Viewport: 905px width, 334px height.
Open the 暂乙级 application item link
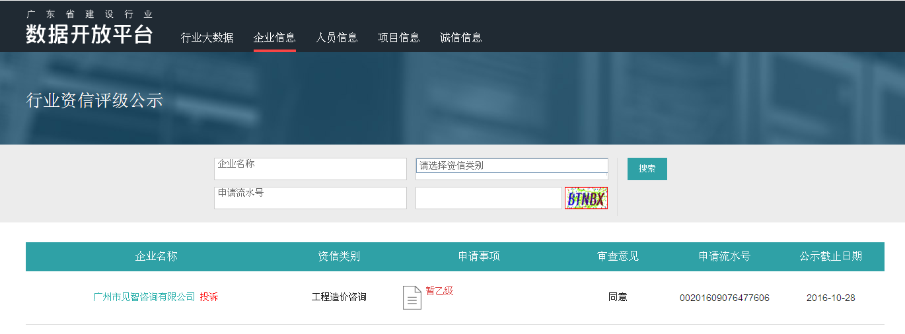[x=439, y=290]
